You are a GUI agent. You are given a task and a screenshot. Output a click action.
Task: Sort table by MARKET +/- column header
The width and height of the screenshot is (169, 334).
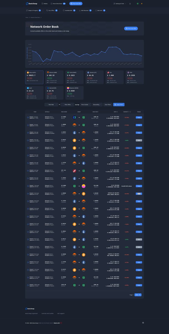click(127, 112)
